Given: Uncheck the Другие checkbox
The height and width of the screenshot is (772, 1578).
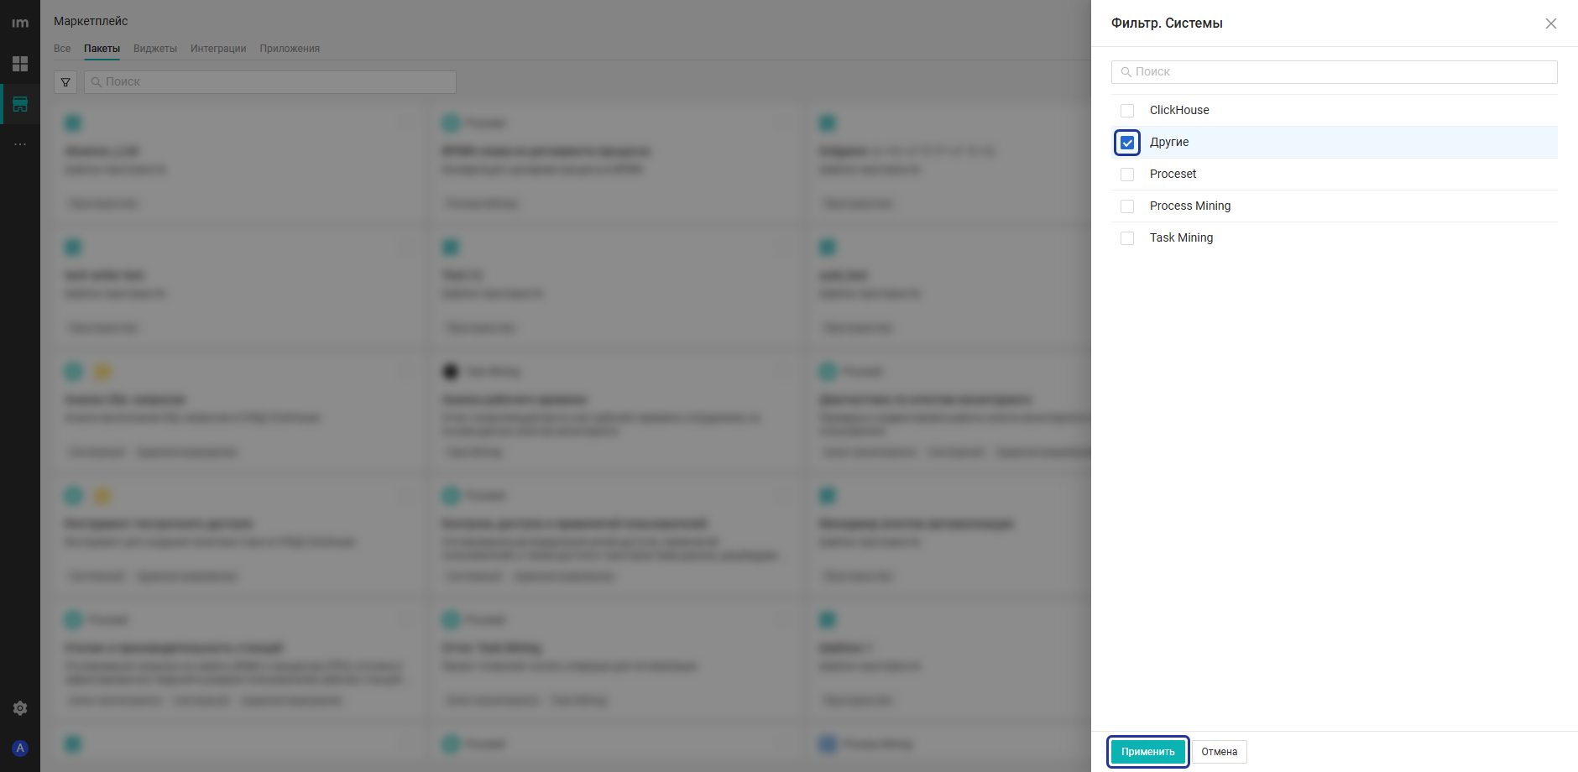Looking at the screenshot, I should 1127,143.
